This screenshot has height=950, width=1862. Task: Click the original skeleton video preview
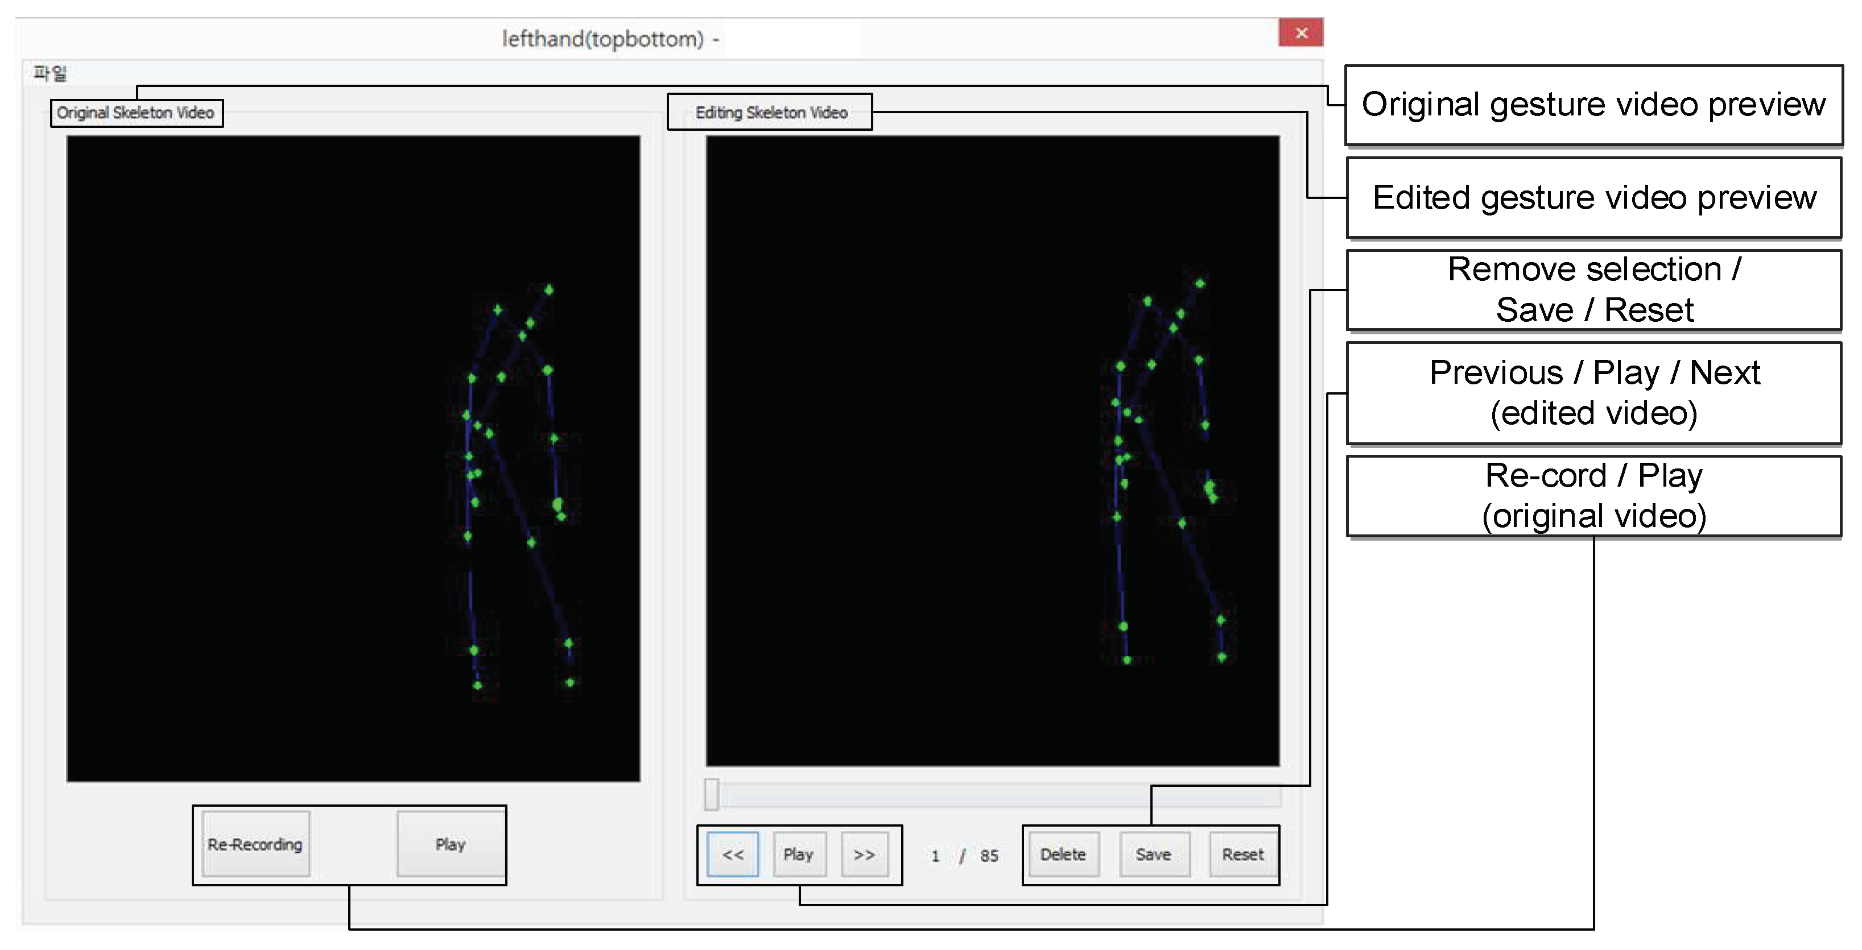[353, 458]
